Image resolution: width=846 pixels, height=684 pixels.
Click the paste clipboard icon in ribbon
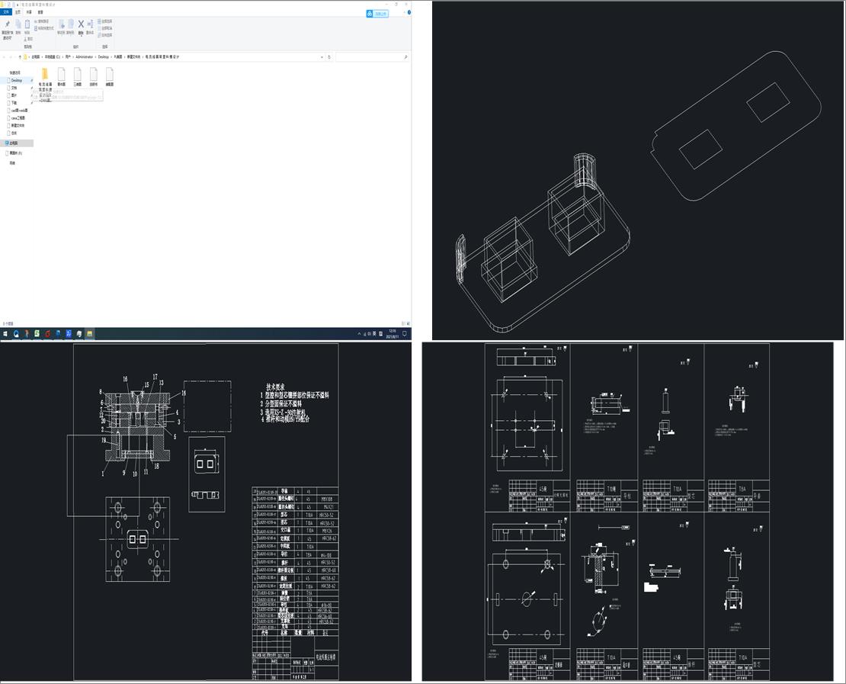pyautogui.click(x=27, y=24)
